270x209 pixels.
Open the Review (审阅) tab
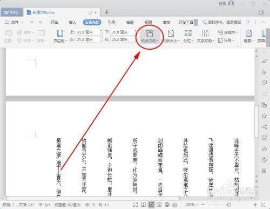tap(130, 22)
